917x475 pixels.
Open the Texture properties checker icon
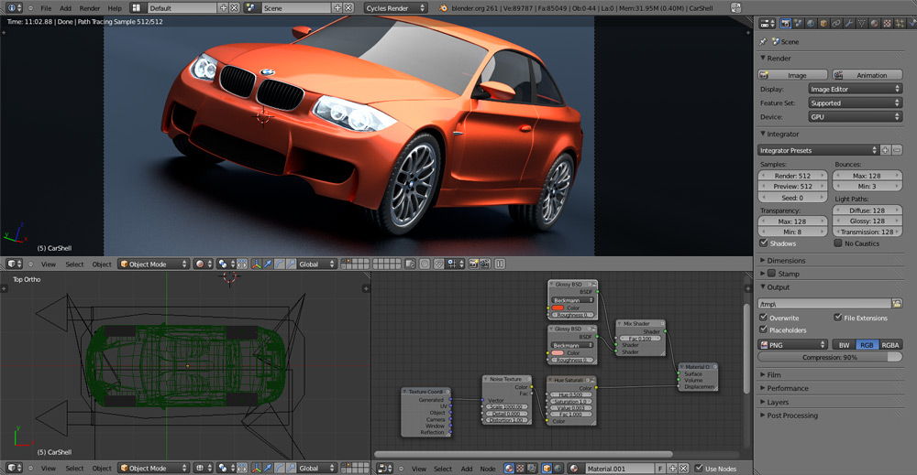point(887,23)
